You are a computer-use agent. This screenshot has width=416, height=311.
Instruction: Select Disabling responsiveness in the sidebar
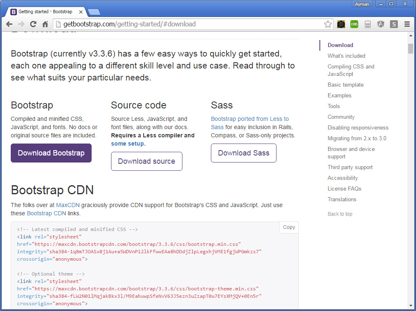(x=358, y=127)
